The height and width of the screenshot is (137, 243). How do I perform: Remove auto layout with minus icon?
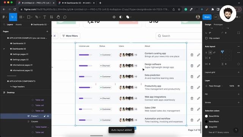click(x=238, y=46)
